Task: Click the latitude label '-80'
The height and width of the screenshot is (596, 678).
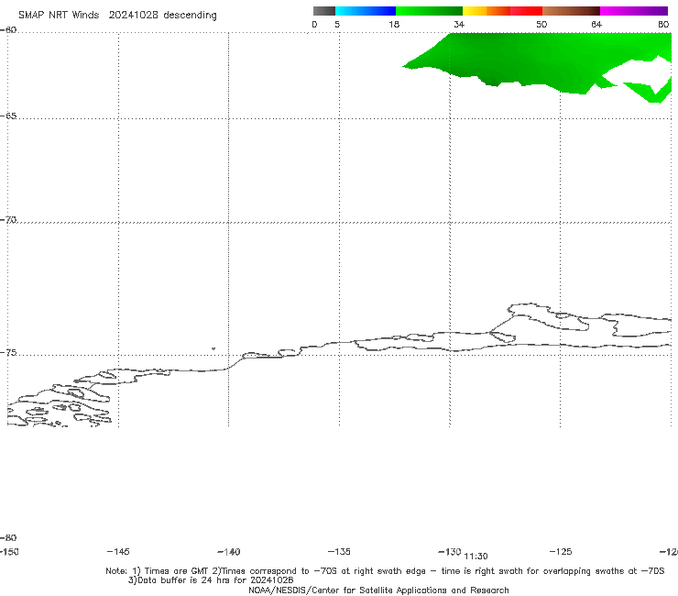Action: tap(8, 537)
